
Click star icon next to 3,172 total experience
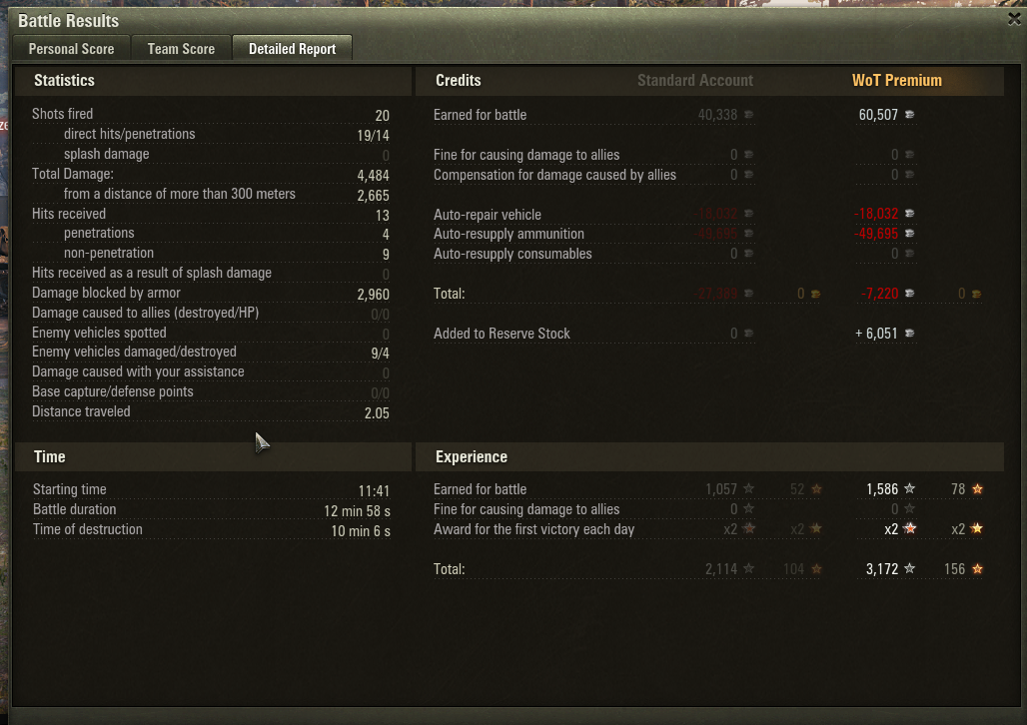(910, 568)
